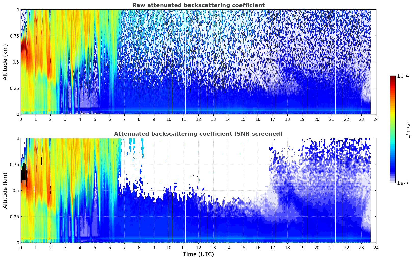Click the 'Time (UTC)' axis label

198,254
